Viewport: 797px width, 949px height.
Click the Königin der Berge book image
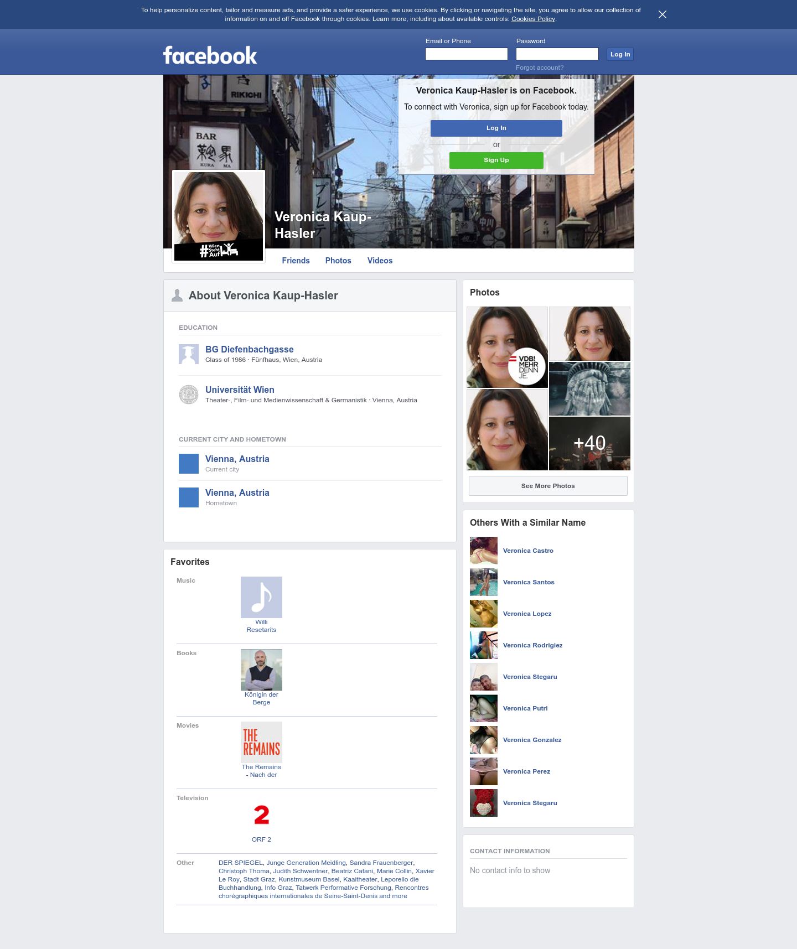(261, 670)
